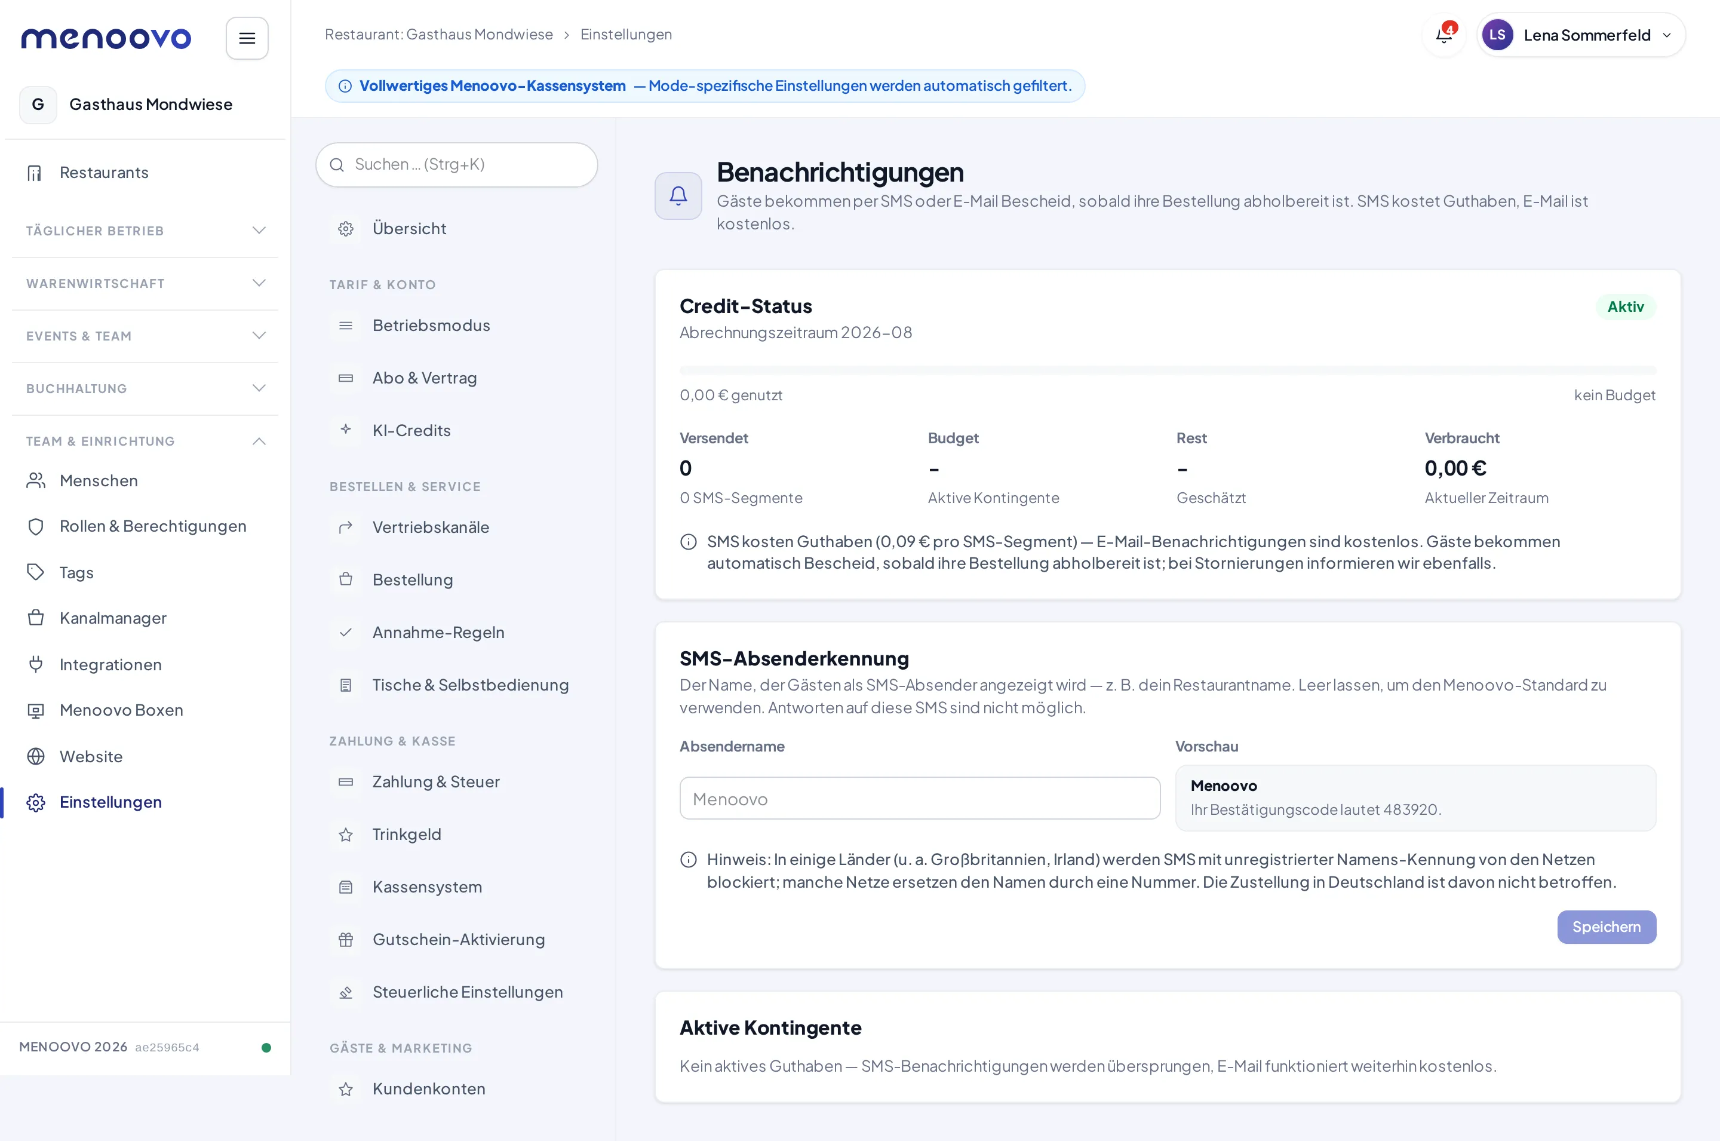
Task: Click the Restaurants building icon
Action: tap(35, 173)
